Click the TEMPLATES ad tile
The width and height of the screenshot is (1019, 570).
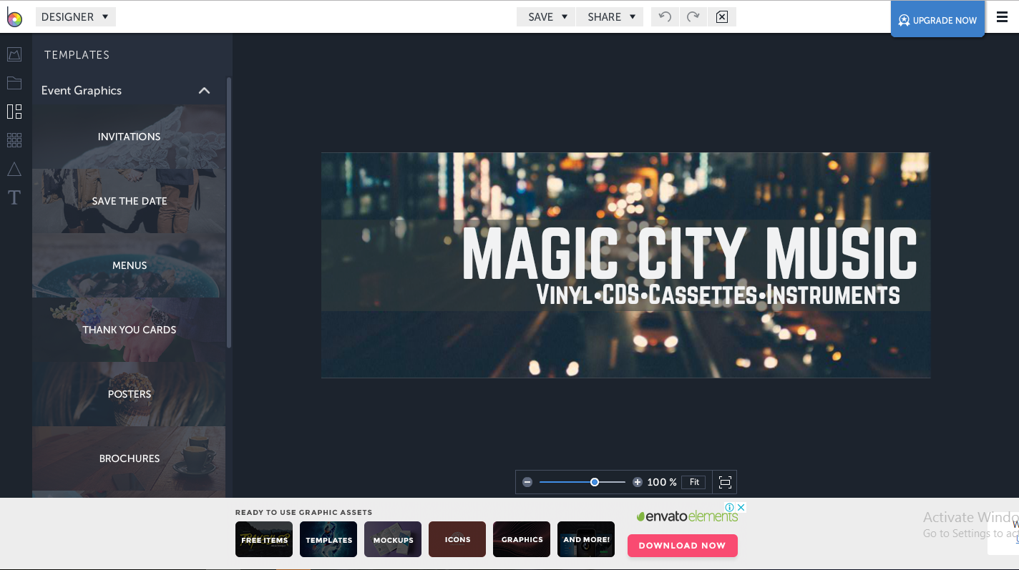coord(328,539)
